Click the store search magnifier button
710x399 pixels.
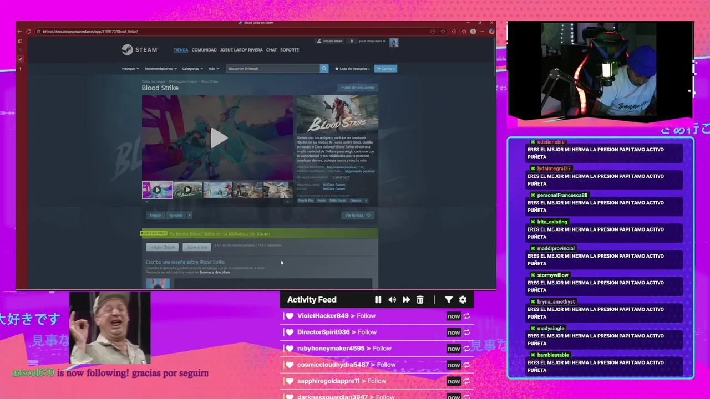(324, 69)
